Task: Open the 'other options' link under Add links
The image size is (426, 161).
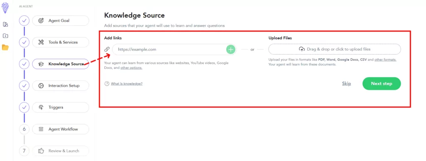Action: click(x=131, y=68)
